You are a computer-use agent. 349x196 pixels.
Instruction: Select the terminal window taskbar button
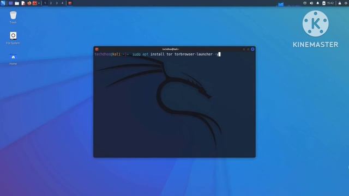70,3
